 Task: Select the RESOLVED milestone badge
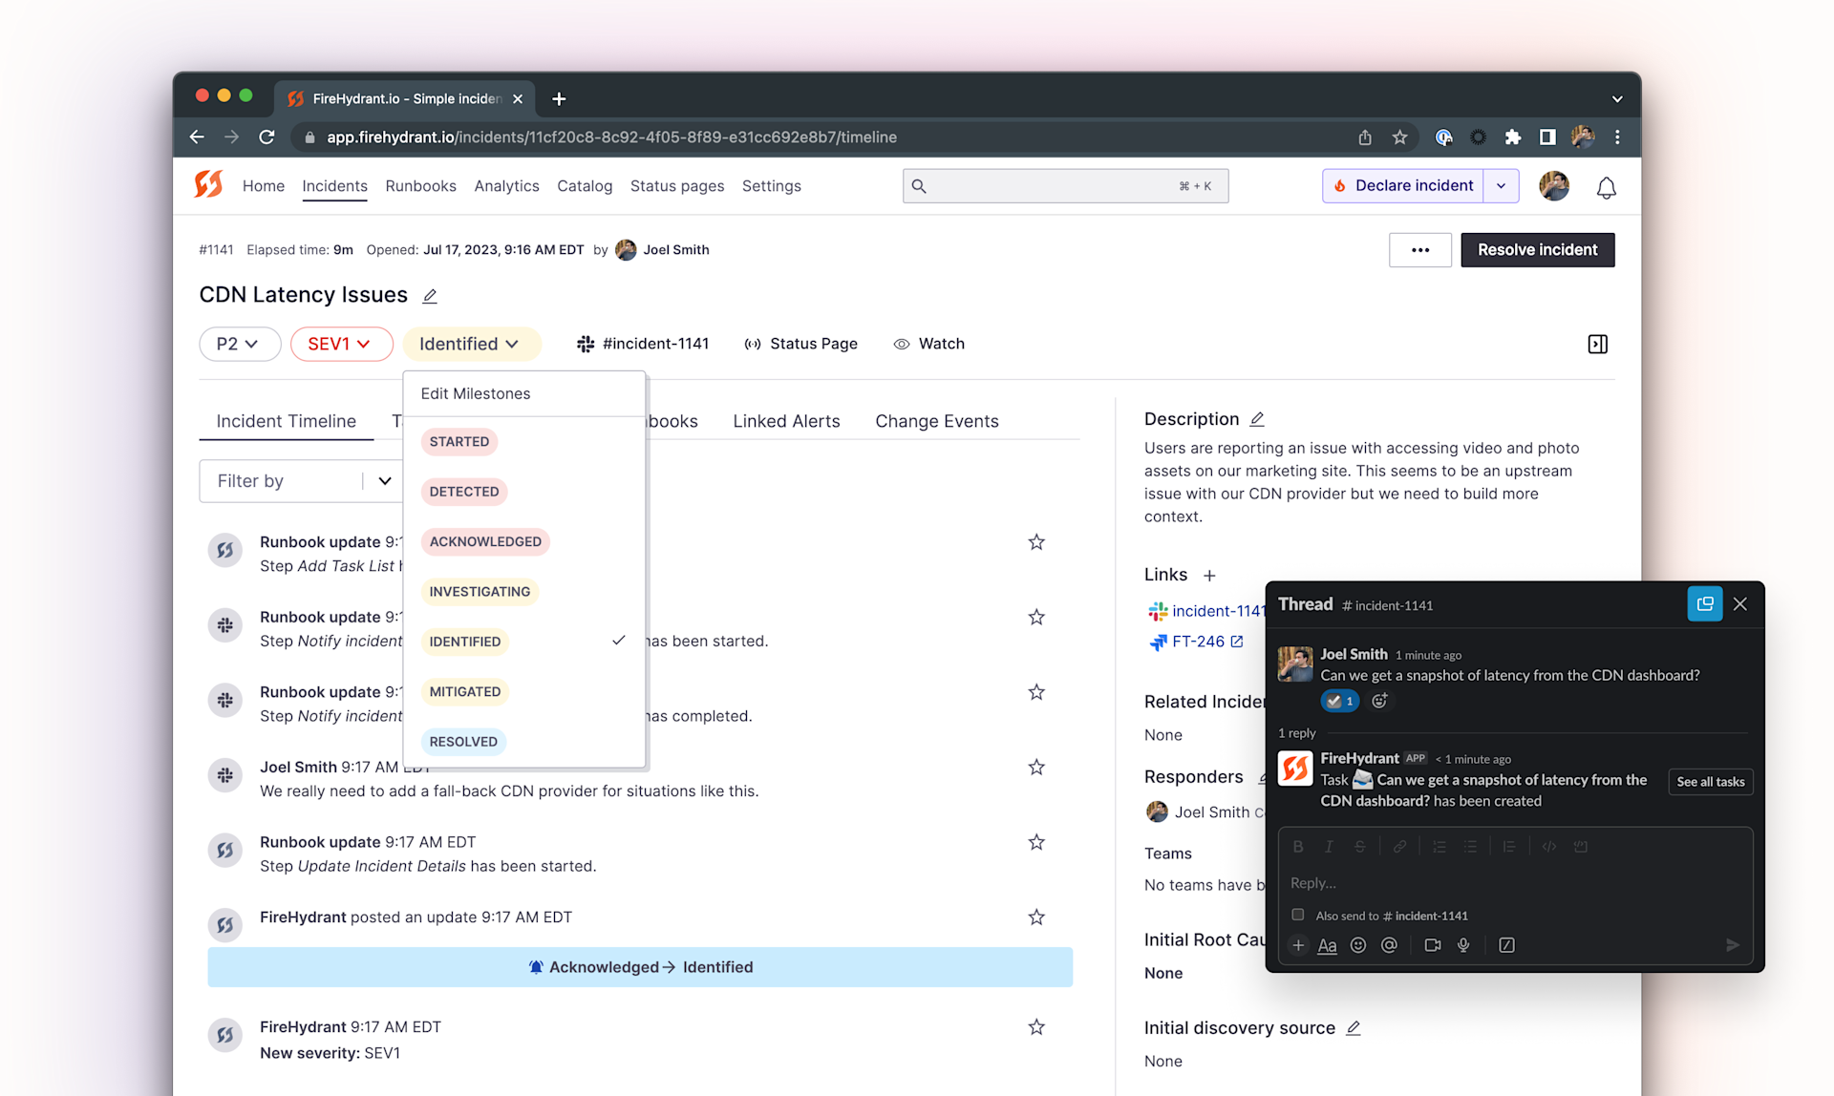tap(463, 742)
